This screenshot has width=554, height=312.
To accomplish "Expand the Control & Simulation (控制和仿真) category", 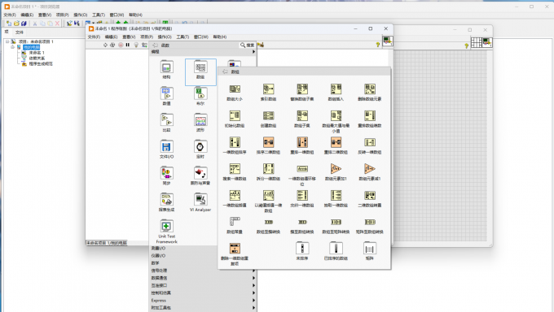I will click(253, 292).
